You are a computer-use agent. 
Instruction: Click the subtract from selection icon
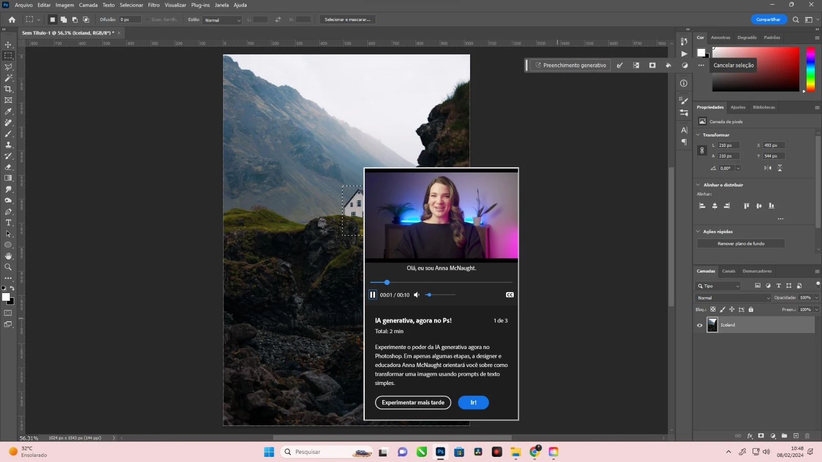pyautogui.click(x=75, y=20)
